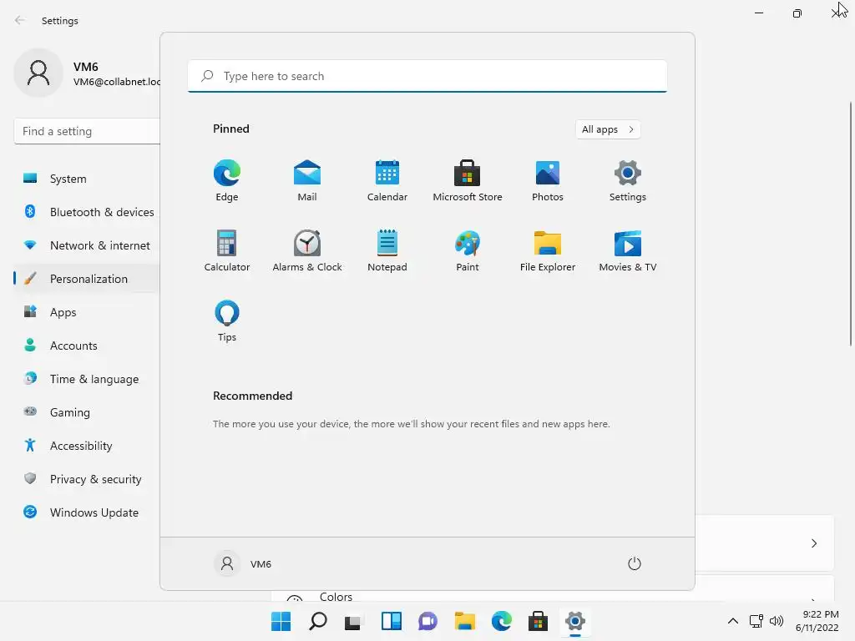Open the Paint app
Image resolution: width=855 pixels, height=641 pixels.
click(x=468, y=250)
